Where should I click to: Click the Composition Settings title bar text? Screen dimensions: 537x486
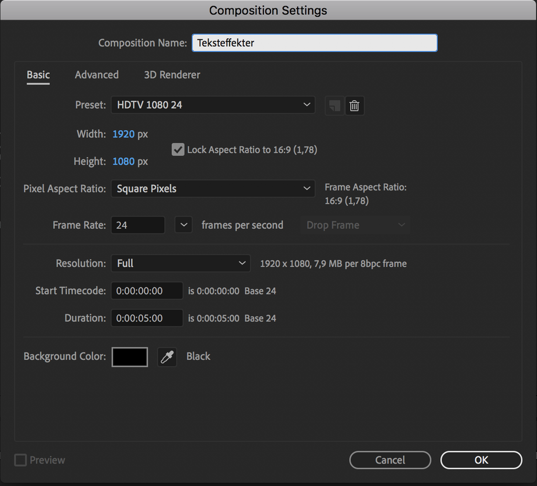268,10
